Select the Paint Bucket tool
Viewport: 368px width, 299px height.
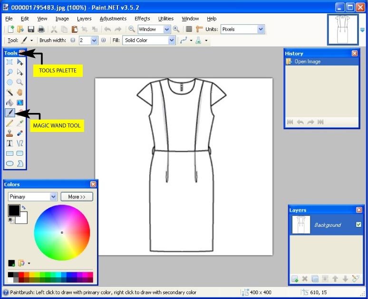[x=10, y=103]
